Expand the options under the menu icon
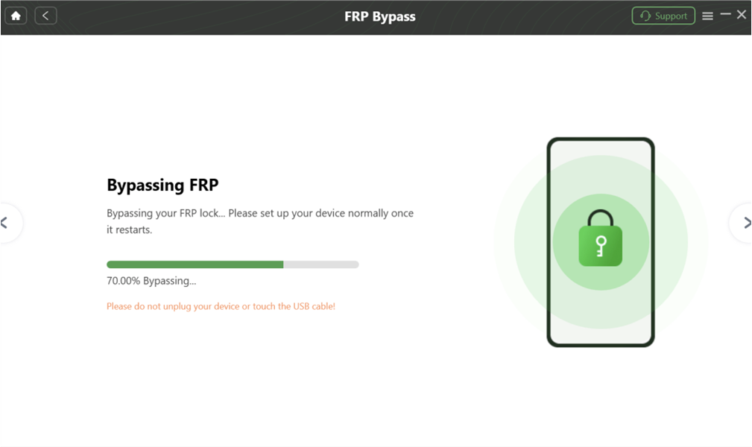 pos(707,15)
